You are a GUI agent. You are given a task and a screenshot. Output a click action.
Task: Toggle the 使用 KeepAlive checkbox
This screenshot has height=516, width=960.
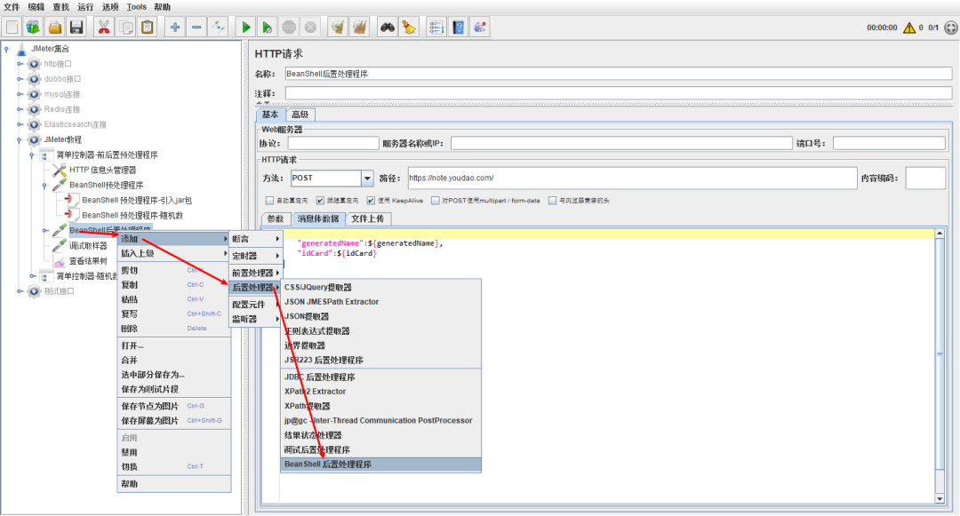click(x=371, y=201)
